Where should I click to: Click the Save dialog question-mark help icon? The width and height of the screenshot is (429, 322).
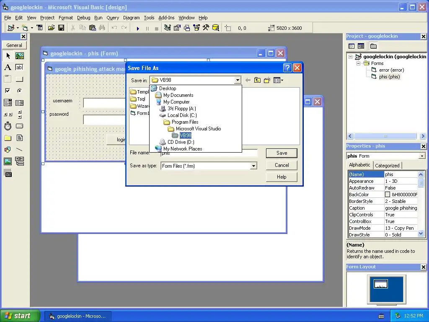287,68
